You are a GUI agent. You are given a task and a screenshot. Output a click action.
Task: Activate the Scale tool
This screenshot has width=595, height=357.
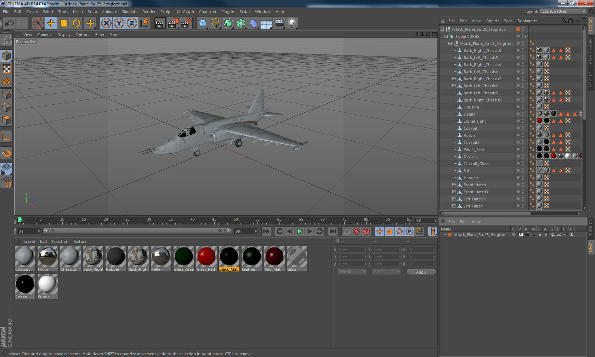64,23
